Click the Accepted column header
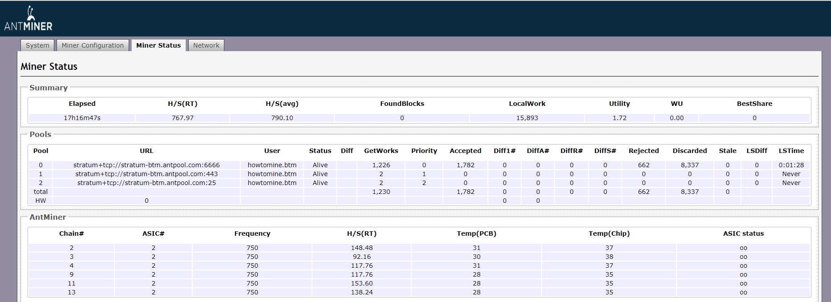This screenshot has width=831, height=302. pyautogui.click(x=465, y=151)
